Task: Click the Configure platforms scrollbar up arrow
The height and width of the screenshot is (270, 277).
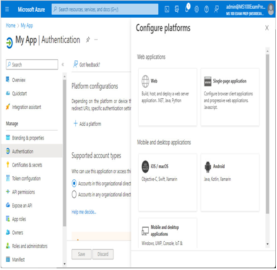Action: 268,51
